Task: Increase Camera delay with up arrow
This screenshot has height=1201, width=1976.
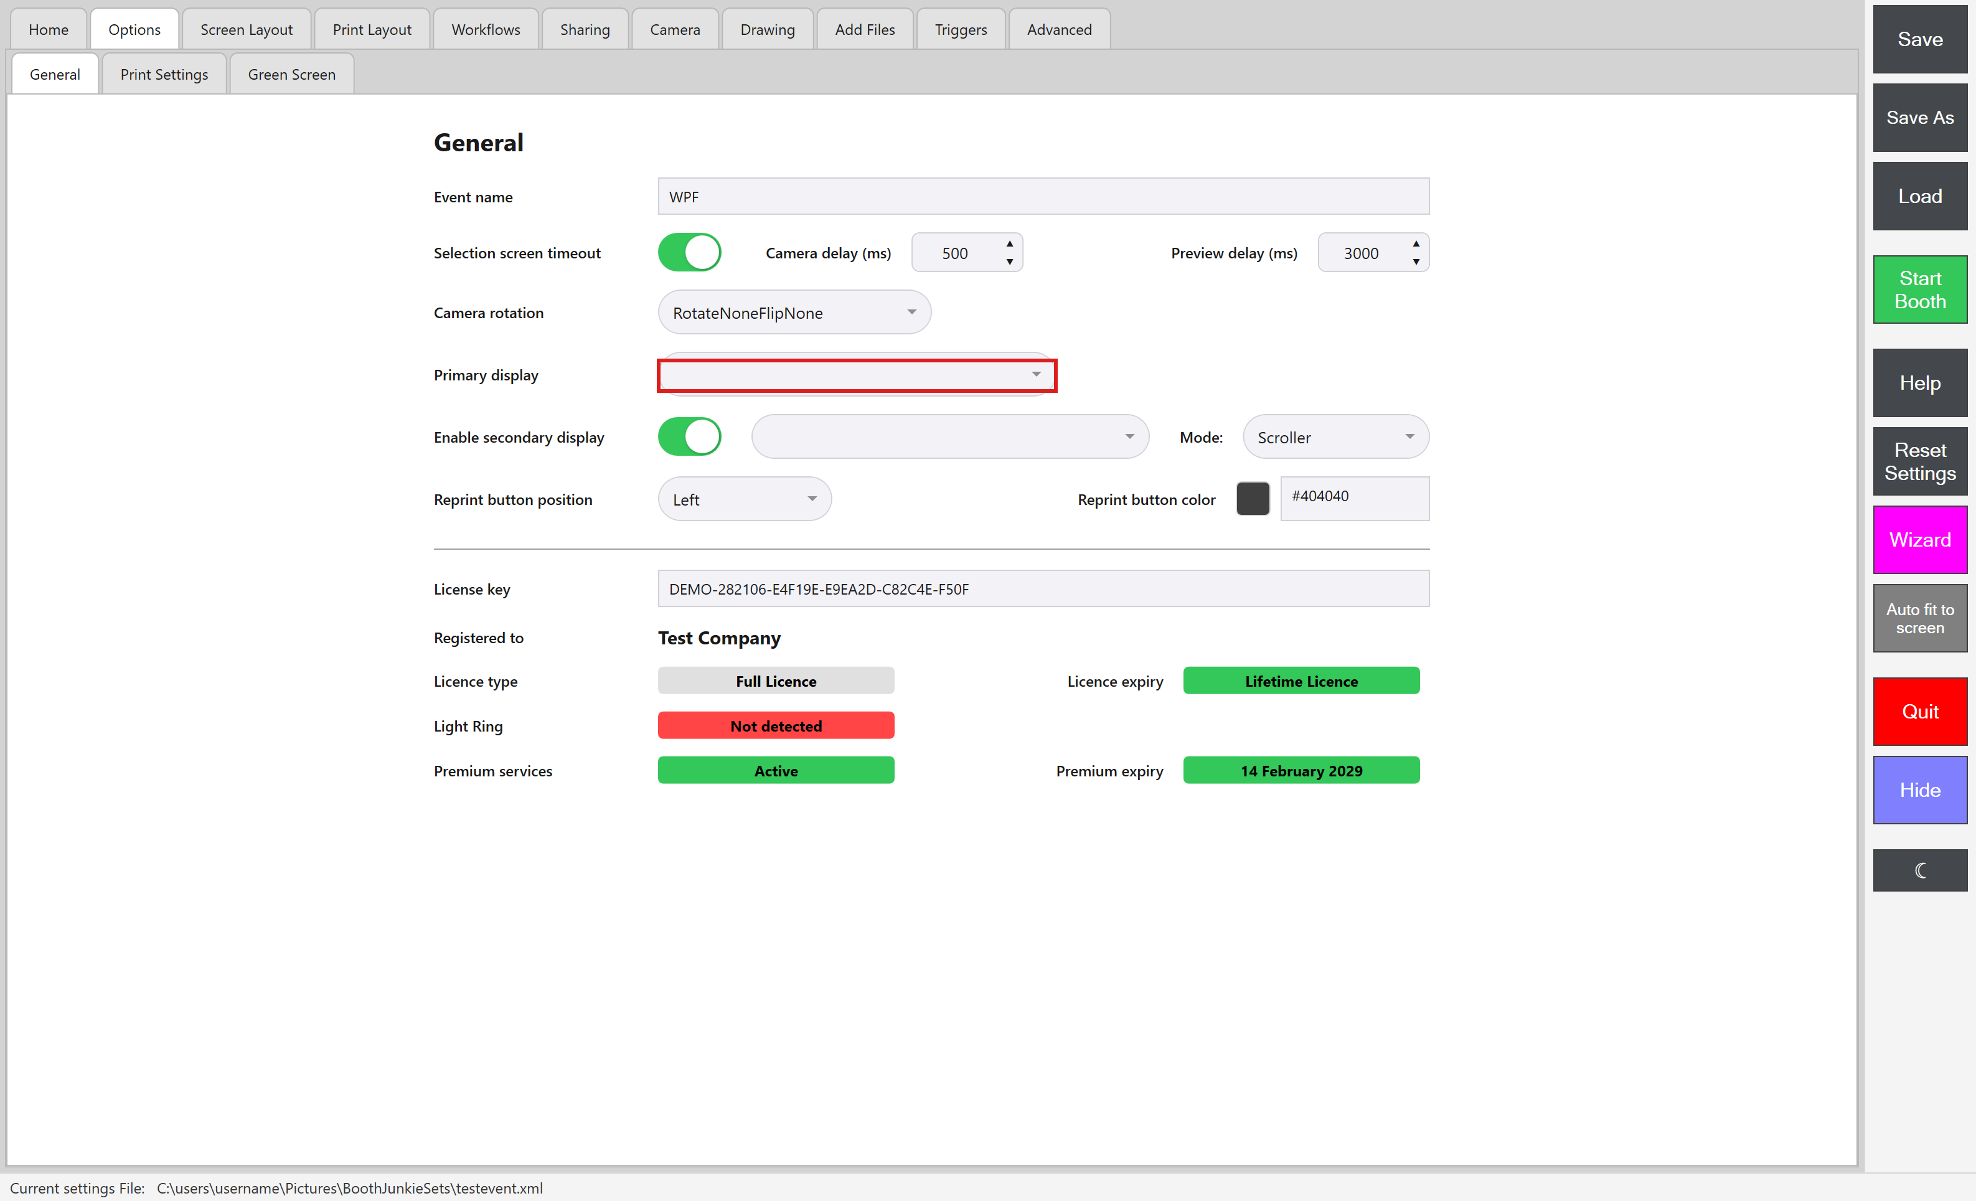Action: click(x=1010, y=243)
